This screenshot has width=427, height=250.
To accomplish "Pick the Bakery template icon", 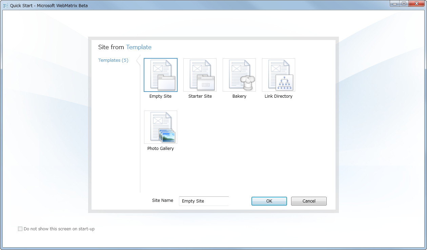I will pyautogui.click(x=239, y=75).
